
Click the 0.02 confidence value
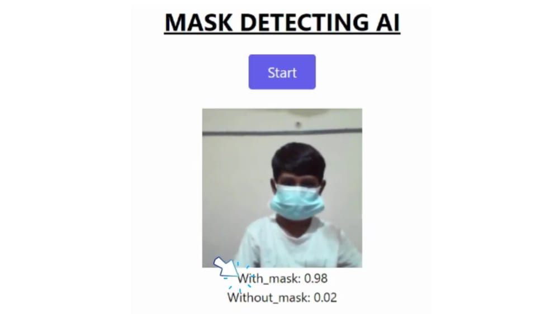click(325, 297)
